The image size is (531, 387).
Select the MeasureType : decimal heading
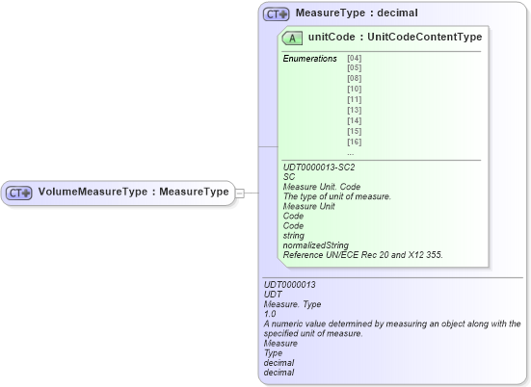[357, 13]
